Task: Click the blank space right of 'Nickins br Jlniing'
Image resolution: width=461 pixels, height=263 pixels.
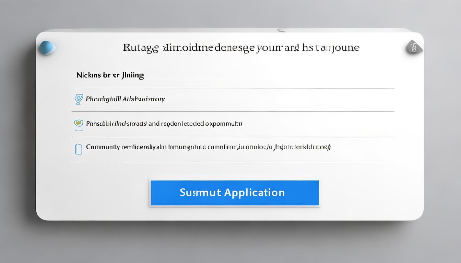Action: [268, 75]
